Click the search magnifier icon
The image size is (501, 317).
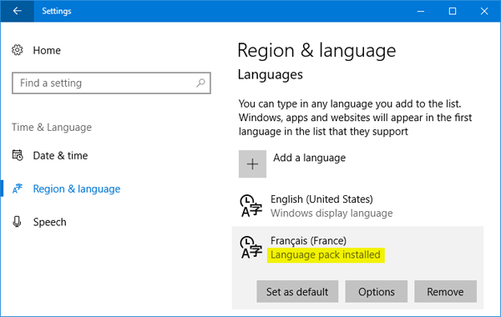click(x=200, y=83)
